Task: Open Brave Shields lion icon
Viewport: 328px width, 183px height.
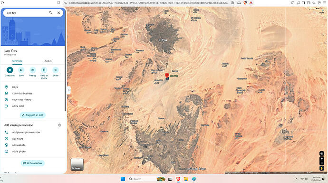Action: [245, 3]
